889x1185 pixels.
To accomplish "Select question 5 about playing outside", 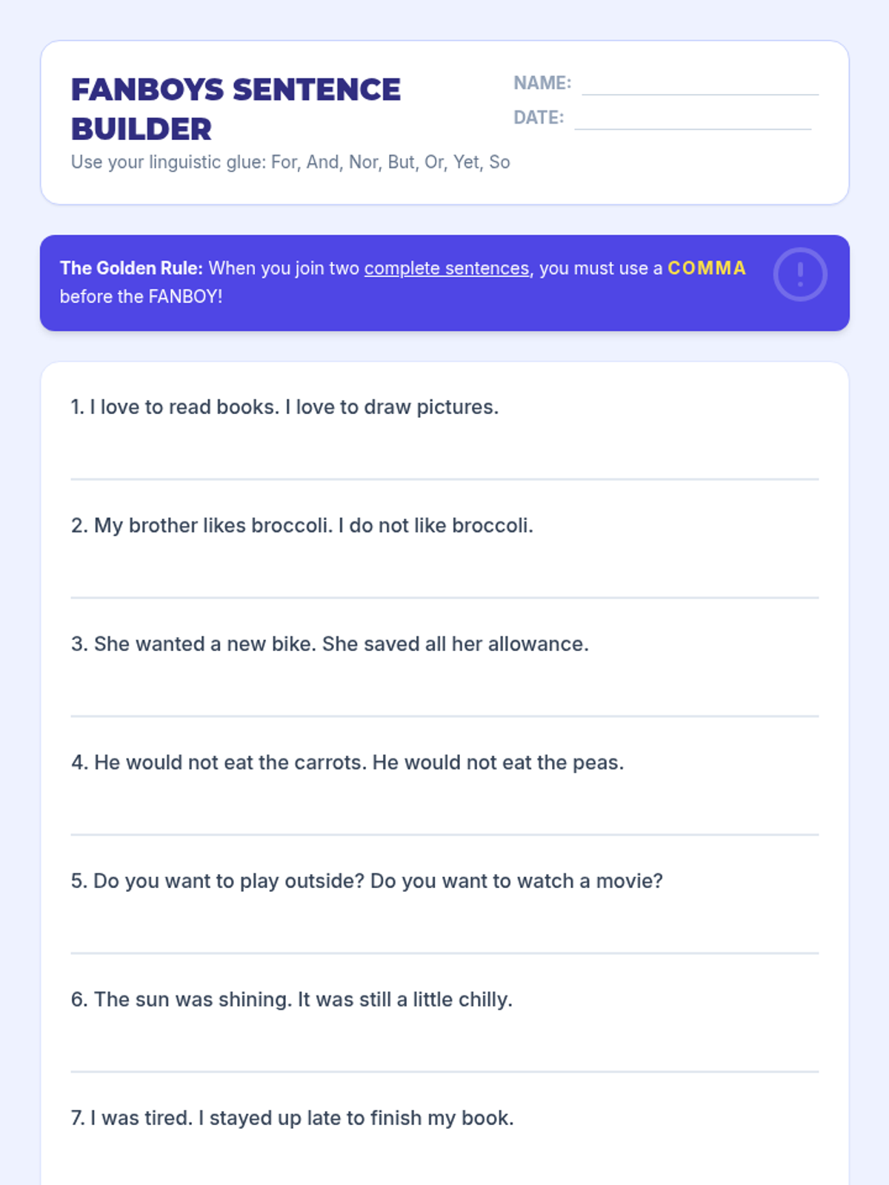I will [x=367, y=881].
